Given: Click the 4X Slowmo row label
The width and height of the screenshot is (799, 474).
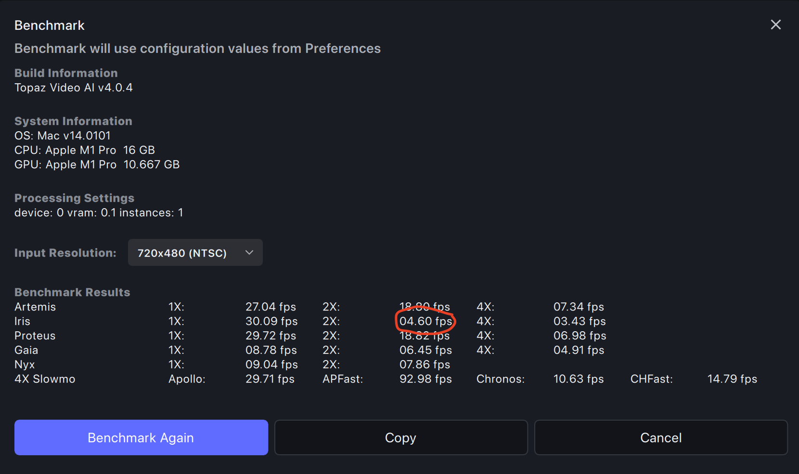Looking at the screenshot, I should tap(45, 379).
